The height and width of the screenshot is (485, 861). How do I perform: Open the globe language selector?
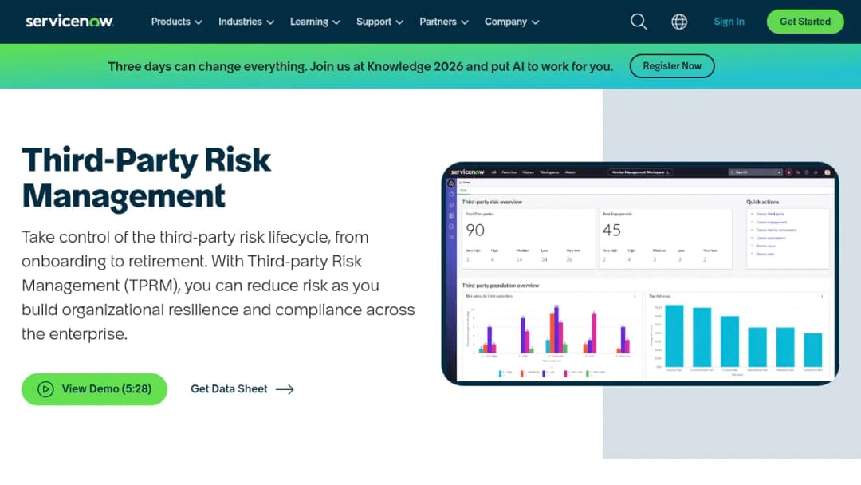pos(679,22)
